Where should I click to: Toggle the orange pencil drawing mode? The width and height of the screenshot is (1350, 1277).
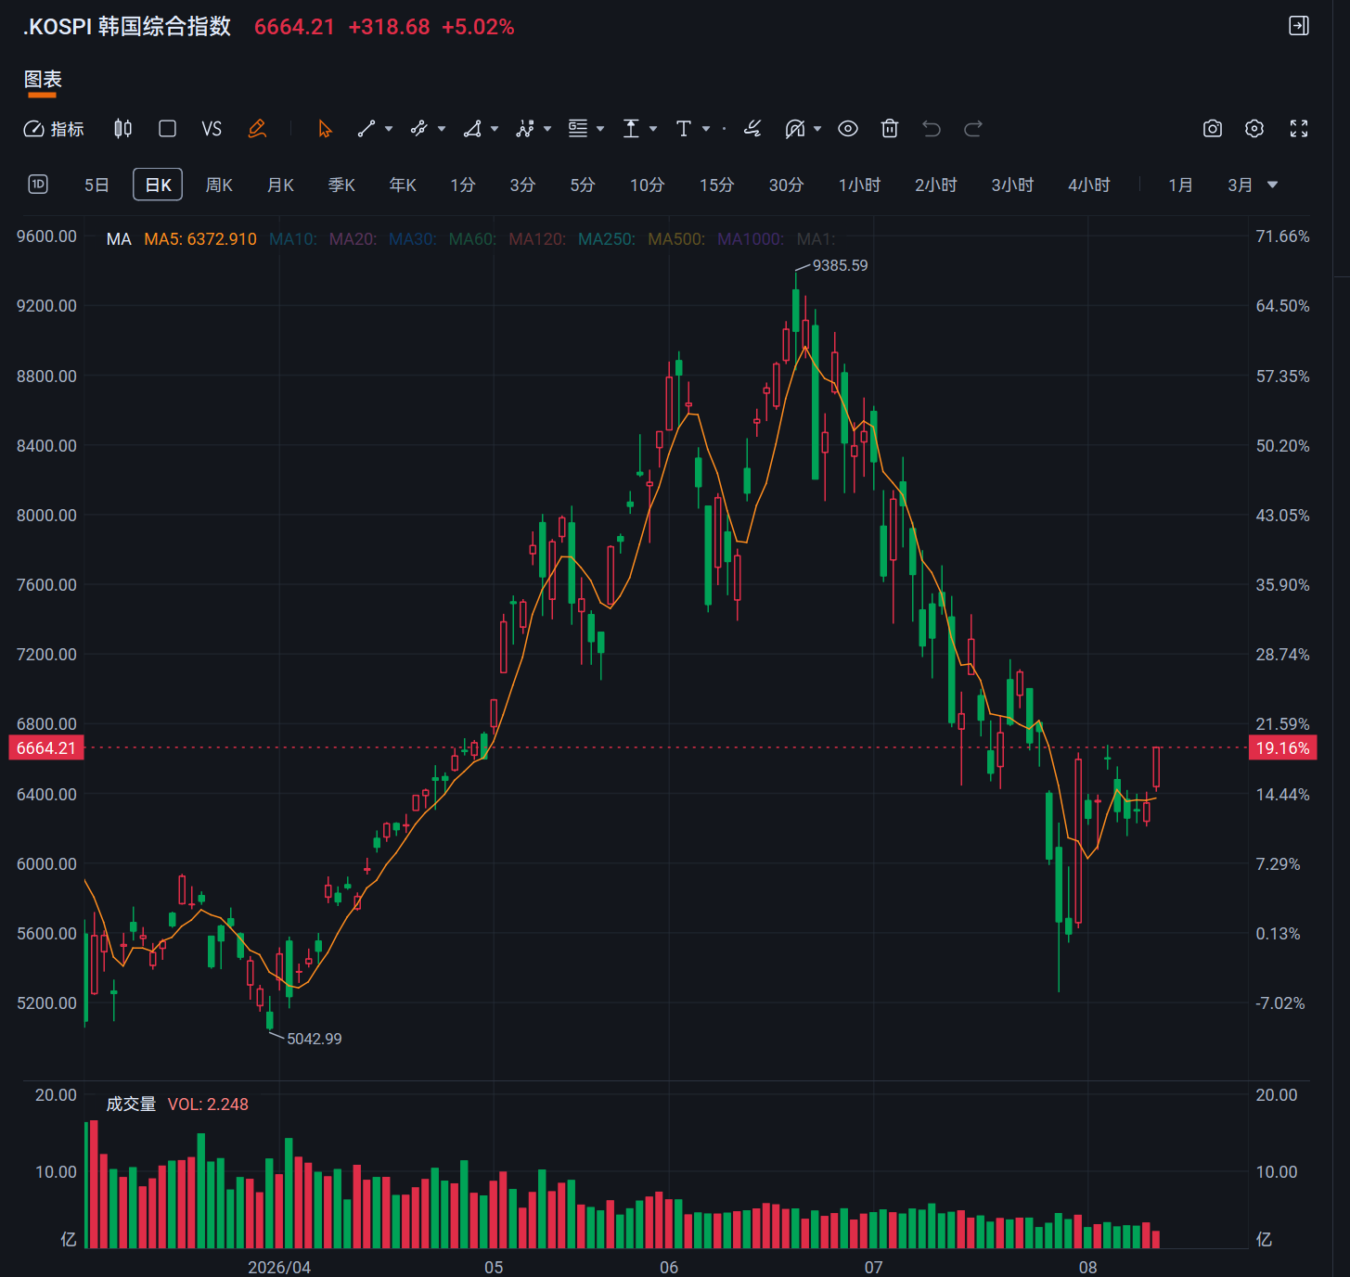click(x=258, y=129)
